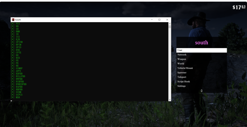Click the 'SIMRP' console line
This screenshot has height=127, width=247.
17,68
